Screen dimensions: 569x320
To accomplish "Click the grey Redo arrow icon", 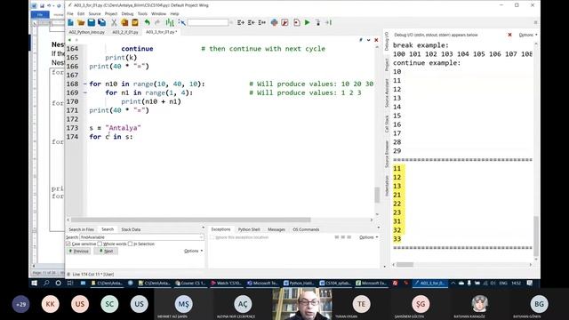I will [x=157, y=22].
